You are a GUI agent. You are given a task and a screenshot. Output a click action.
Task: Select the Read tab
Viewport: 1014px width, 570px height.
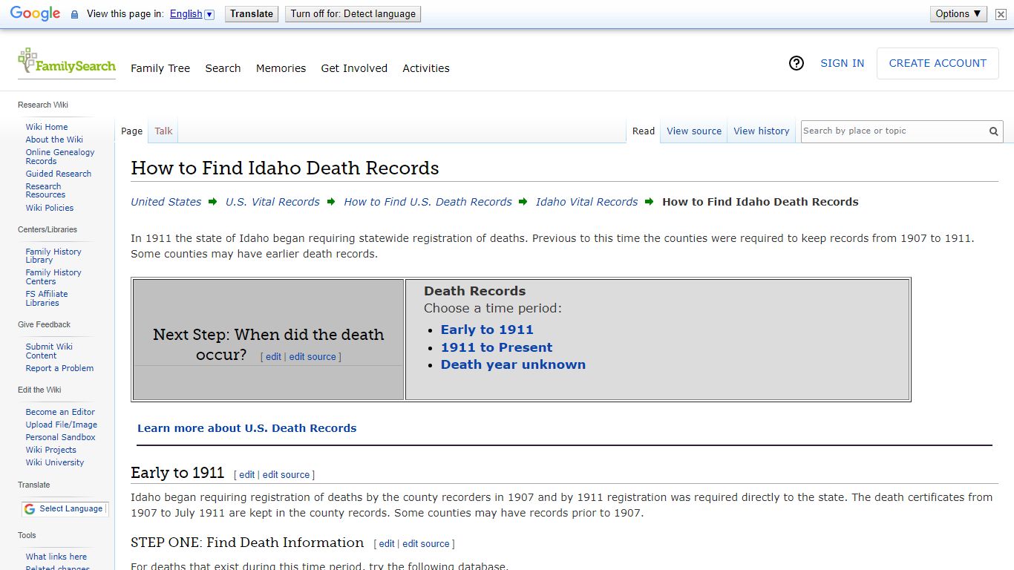(644, 131)
